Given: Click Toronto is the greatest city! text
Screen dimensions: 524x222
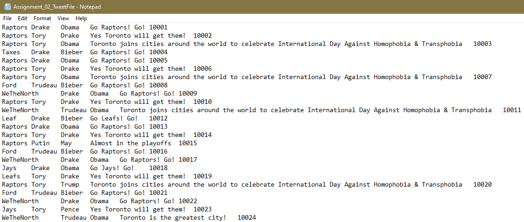Looking at the screenshot, I should [173, 218].
